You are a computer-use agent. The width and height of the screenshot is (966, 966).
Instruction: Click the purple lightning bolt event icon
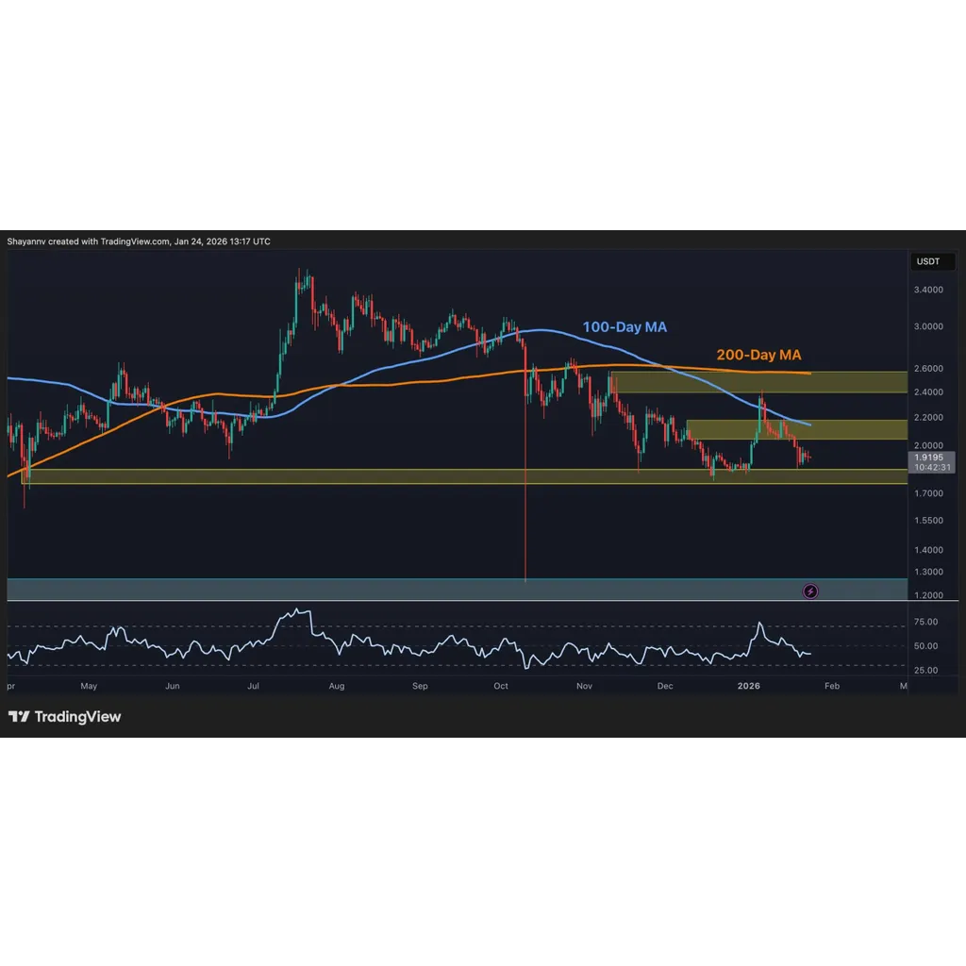(x=810, y=591)
